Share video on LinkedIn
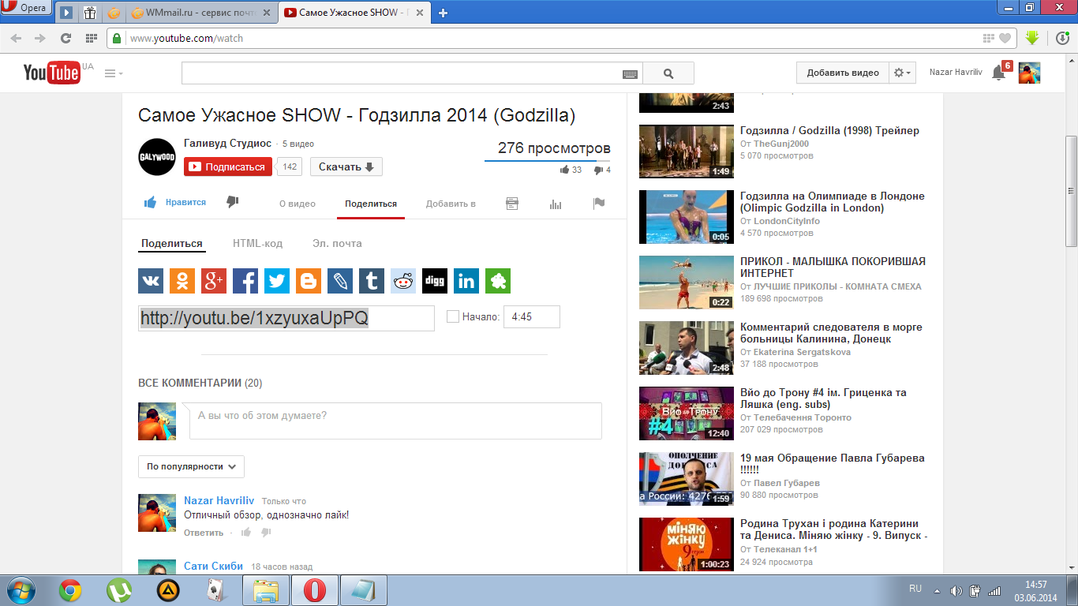1078x606 pixels. [466, 281]
